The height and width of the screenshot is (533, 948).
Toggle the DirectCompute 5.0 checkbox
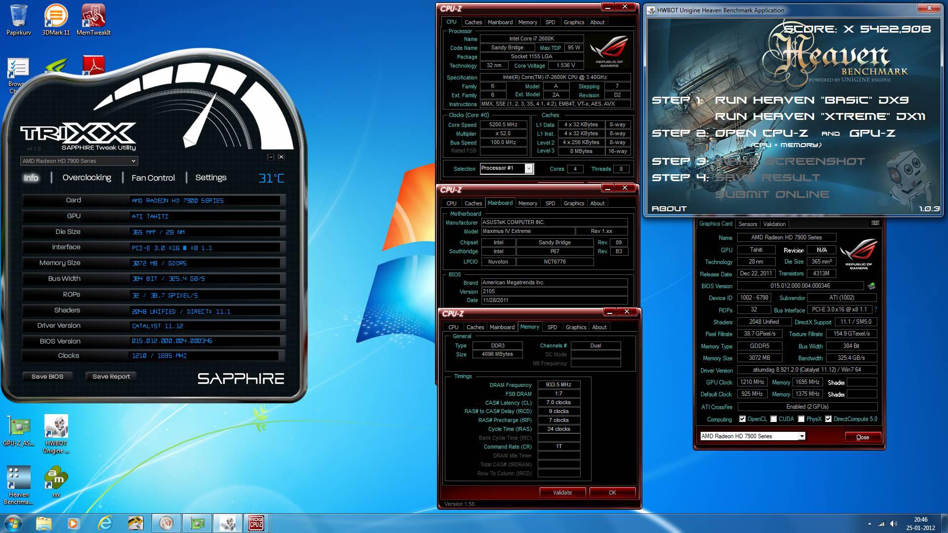pyautogui.click(x=829, y=419)
